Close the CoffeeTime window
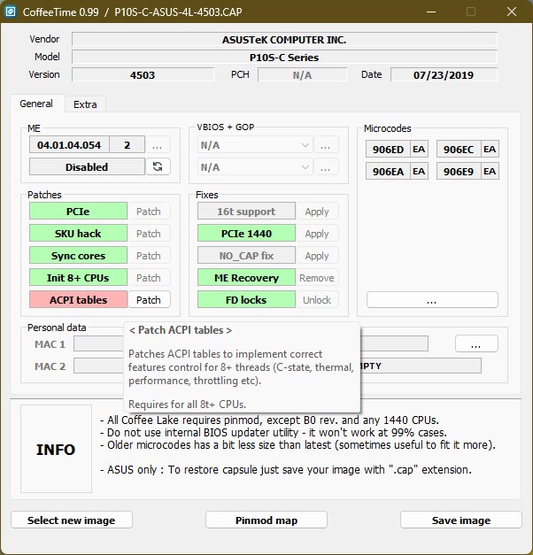 click(512, 12)
